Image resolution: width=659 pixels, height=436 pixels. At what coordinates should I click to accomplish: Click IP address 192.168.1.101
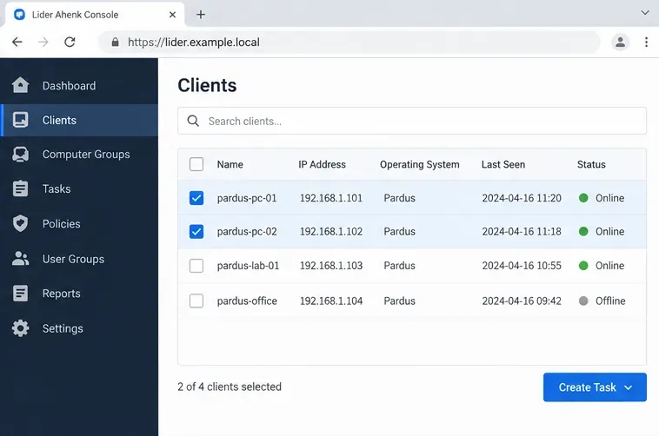330,198
